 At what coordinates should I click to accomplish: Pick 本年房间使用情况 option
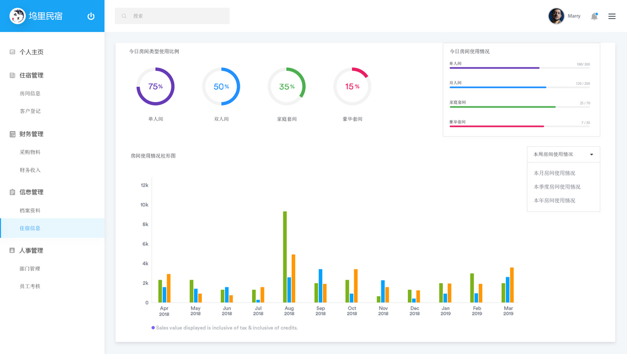point(554,201)
